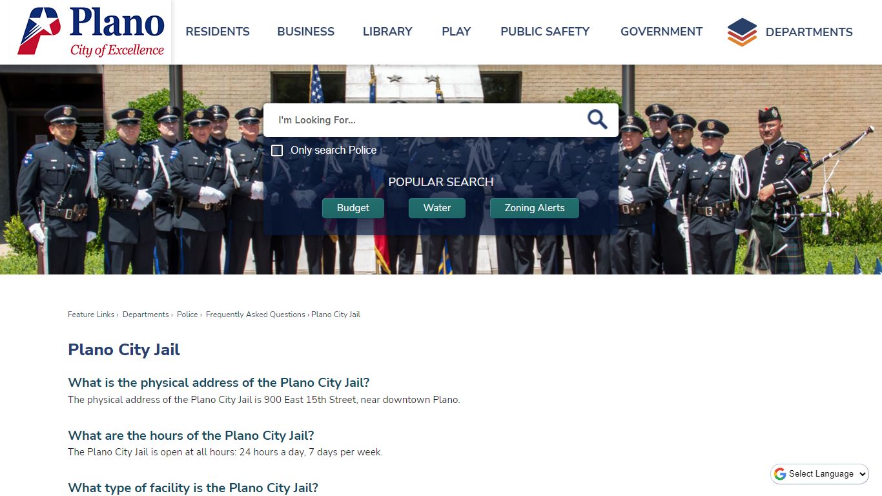Click the Zoning Alerts popular search button
This screenshot has width=882, height=496.
point(535,208)
